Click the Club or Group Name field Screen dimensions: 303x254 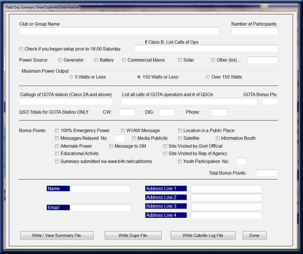[x=119, y=31]
